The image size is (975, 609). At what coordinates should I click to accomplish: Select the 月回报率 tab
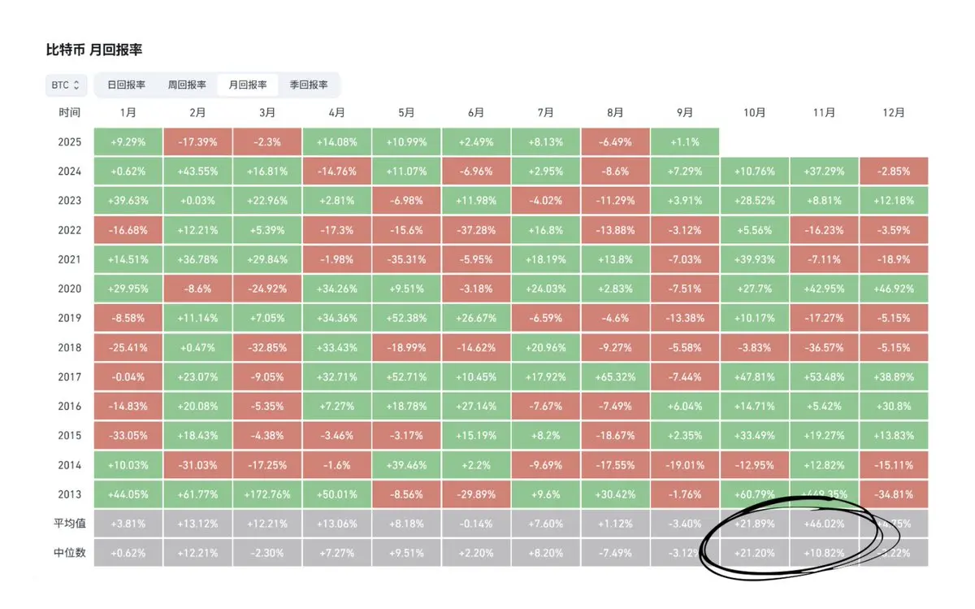coord(248,85)
